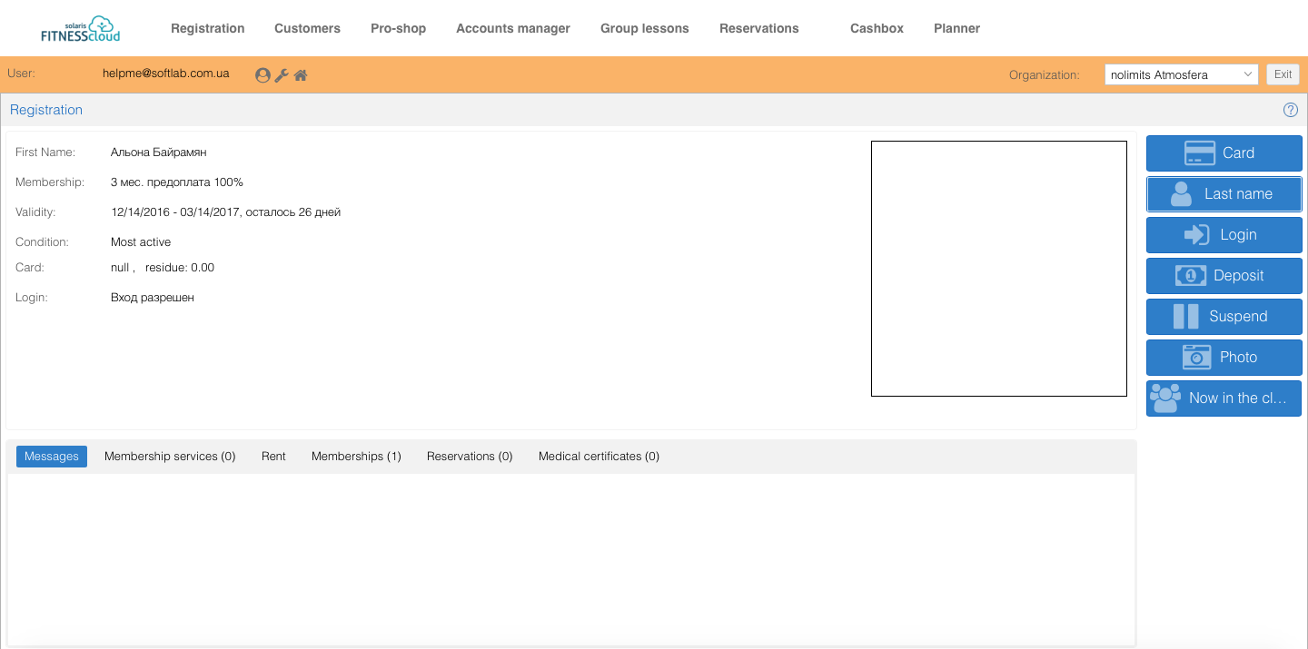Open the Organization dropdown
This screenshot has height=649, width=1308.
[x=1181, y=74]
